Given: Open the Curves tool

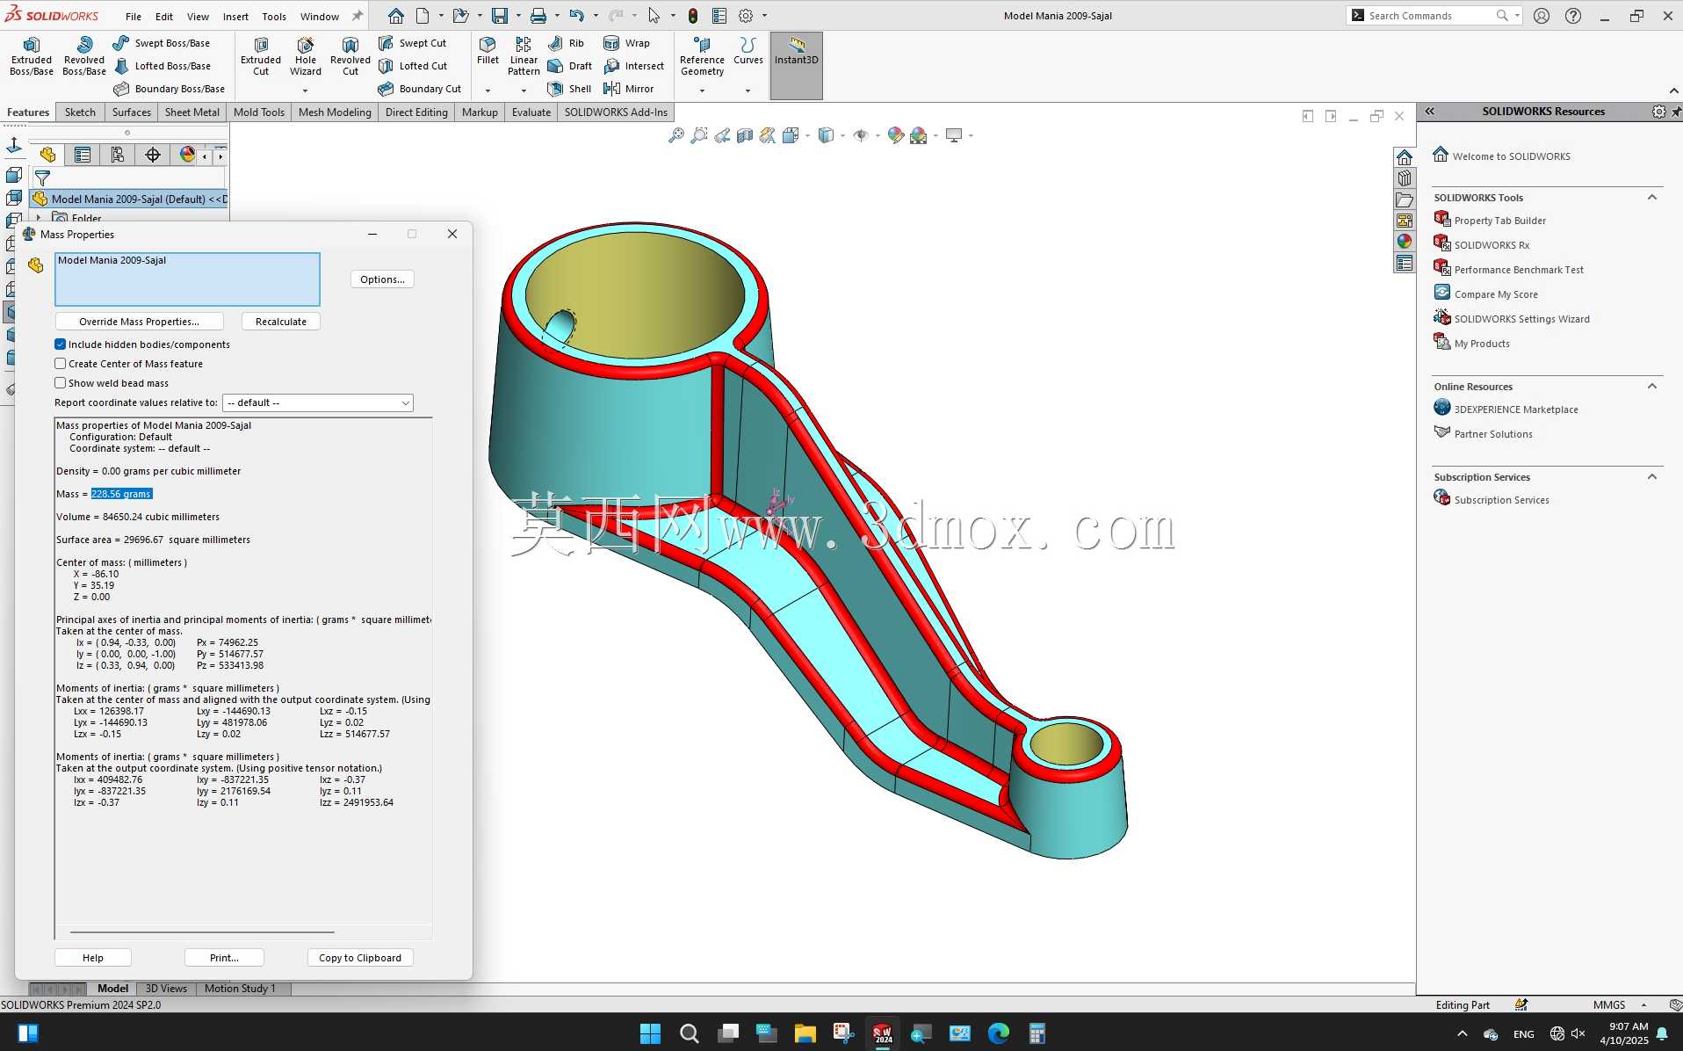Looking at the screenshot, I should 748,51.
